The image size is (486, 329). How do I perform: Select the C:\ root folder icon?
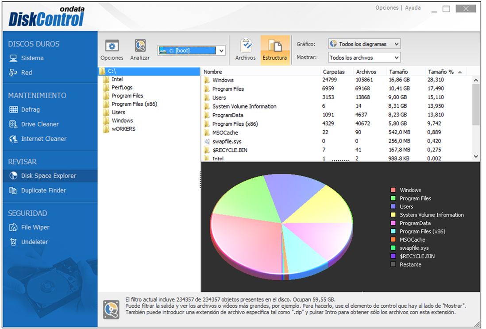point(103,71)
